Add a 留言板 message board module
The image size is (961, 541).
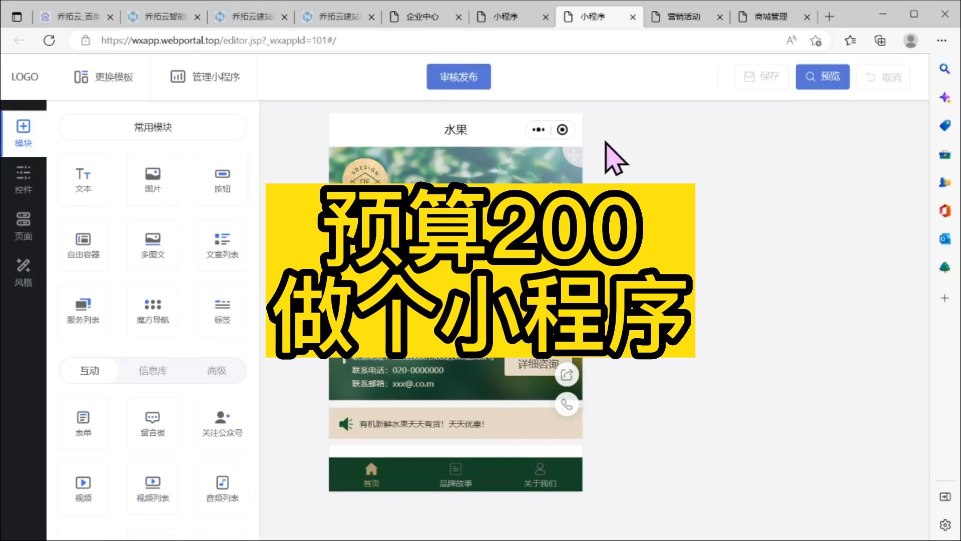pyautogui.click(x=153, y=423)
